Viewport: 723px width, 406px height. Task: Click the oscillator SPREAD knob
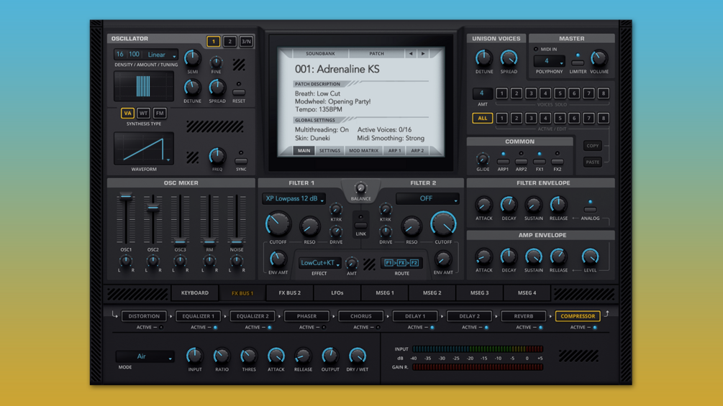pyautogui.click(x=217, y=88)
